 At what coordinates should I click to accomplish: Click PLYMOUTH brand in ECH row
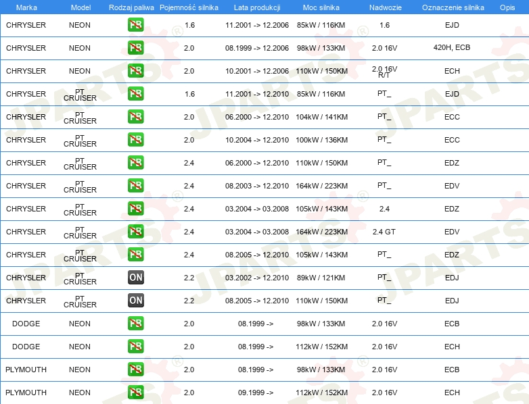pos(26,393)
